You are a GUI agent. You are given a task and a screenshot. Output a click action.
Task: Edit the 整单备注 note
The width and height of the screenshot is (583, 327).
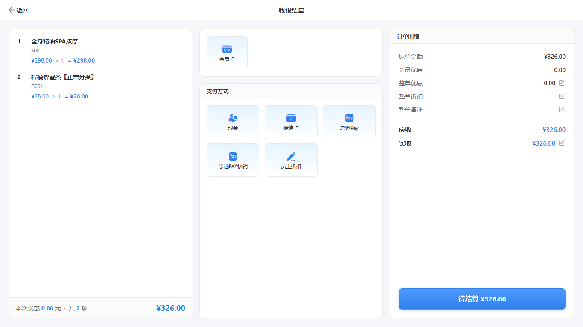pyautogui.click(x=562, y=109)
